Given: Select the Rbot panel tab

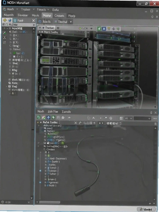Looking at the screenshot, I should pyautogui.click(x=22, y=20).
